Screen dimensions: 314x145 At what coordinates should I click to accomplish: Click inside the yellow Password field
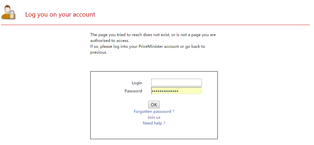[x=190, y=91]
